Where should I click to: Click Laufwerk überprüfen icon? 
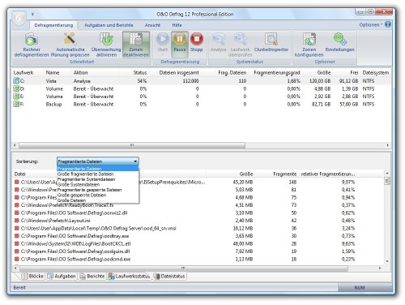point(240,40)
